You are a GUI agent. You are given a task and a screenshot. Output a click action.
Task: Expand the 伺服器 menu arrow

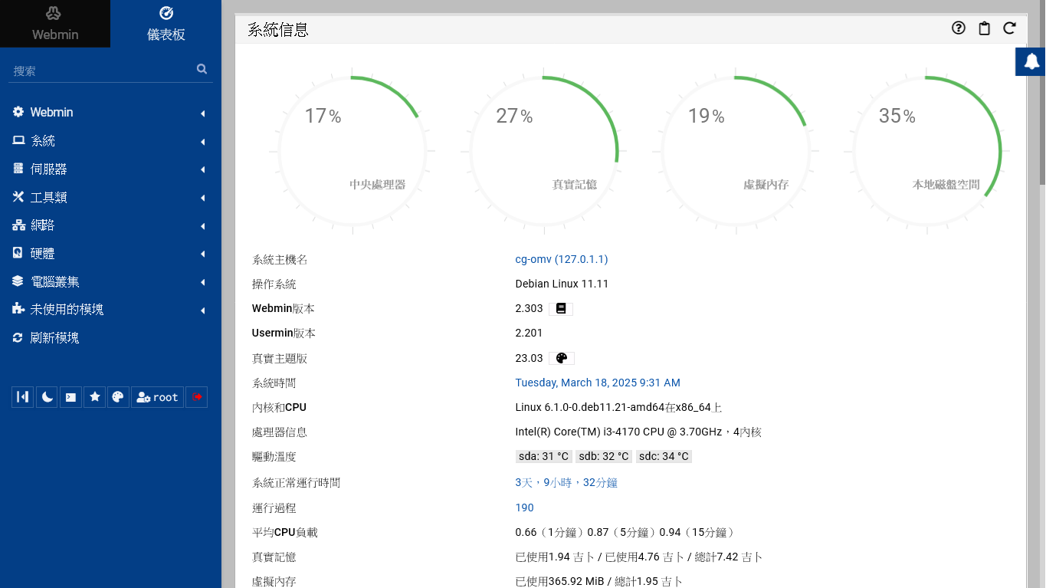point(203,169)
